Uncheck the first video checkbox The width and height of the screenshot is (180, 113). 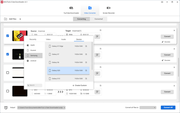pyautogui.click(x=8, y=36)
